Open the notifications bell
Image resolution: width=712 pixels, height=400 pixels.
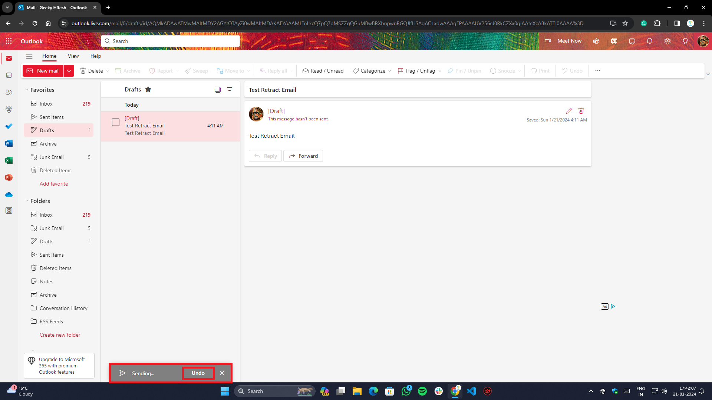point(650,41)
